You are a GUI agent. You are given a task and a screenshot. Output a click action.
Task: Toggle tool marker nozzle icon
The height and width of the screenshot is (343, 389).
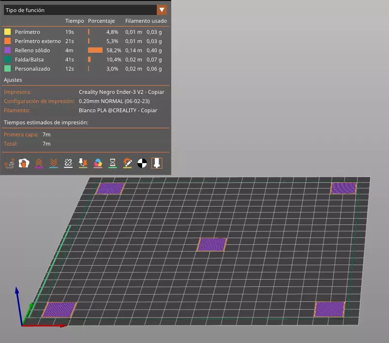coord(157,163)
